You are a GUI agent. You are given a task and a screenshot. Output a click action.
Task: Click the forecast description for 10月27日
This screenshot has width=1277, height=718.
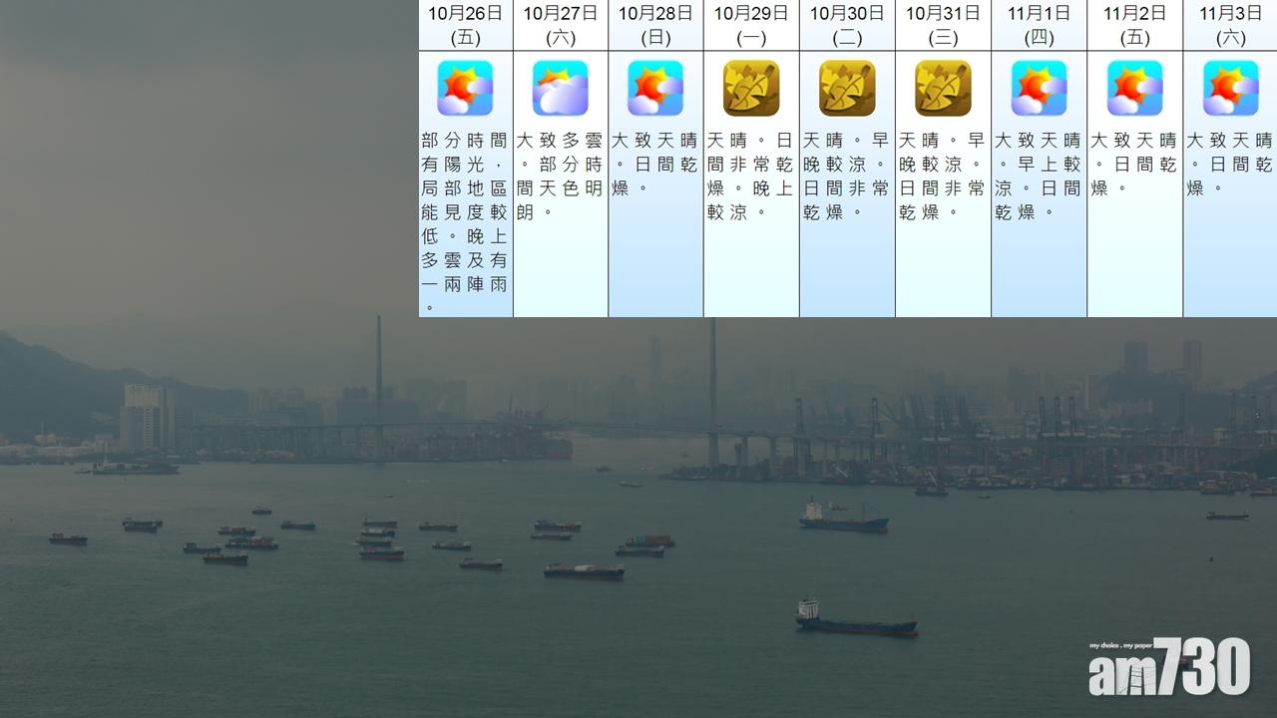[x=560, y=176]
